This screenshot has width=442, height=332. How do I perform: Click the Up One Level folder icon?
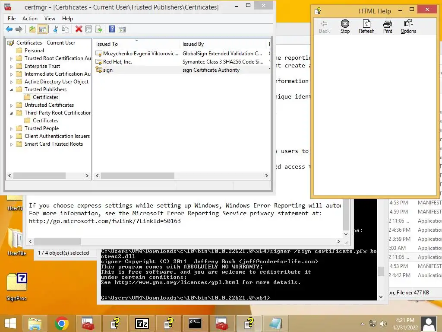click(32, 29)
